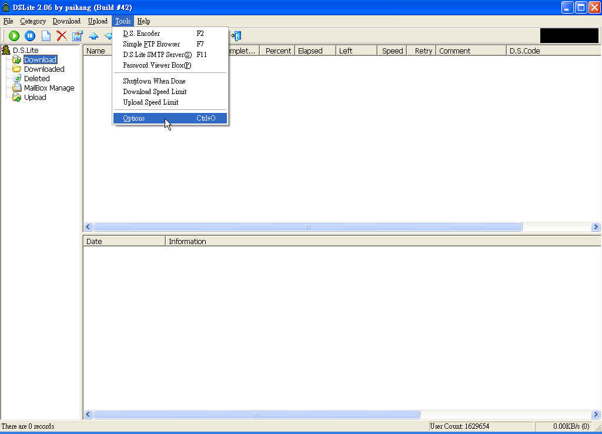Click the Deleted recycle icon in tree
602x434 pixels.
point(16,78)
